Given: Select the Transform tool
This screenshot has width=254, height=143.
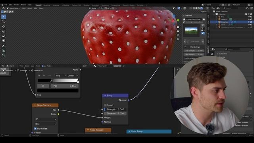Looking at the screenshot, I should click(4, 41).
